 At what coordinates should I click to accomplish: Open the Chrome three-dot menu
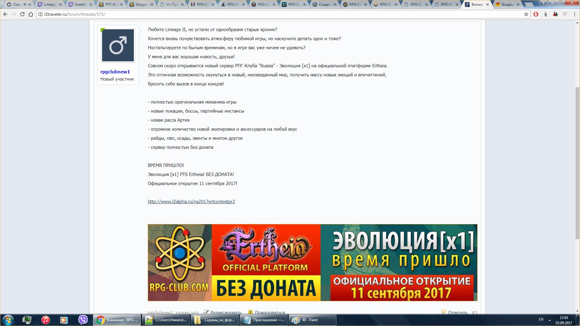(575, 14)
